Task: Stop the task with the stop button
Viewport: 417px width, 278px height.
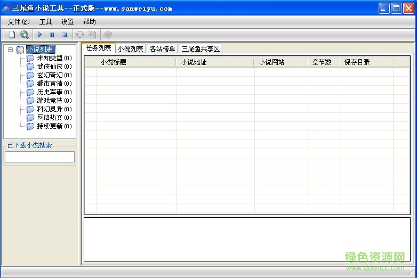Action: tap(65, 35)
